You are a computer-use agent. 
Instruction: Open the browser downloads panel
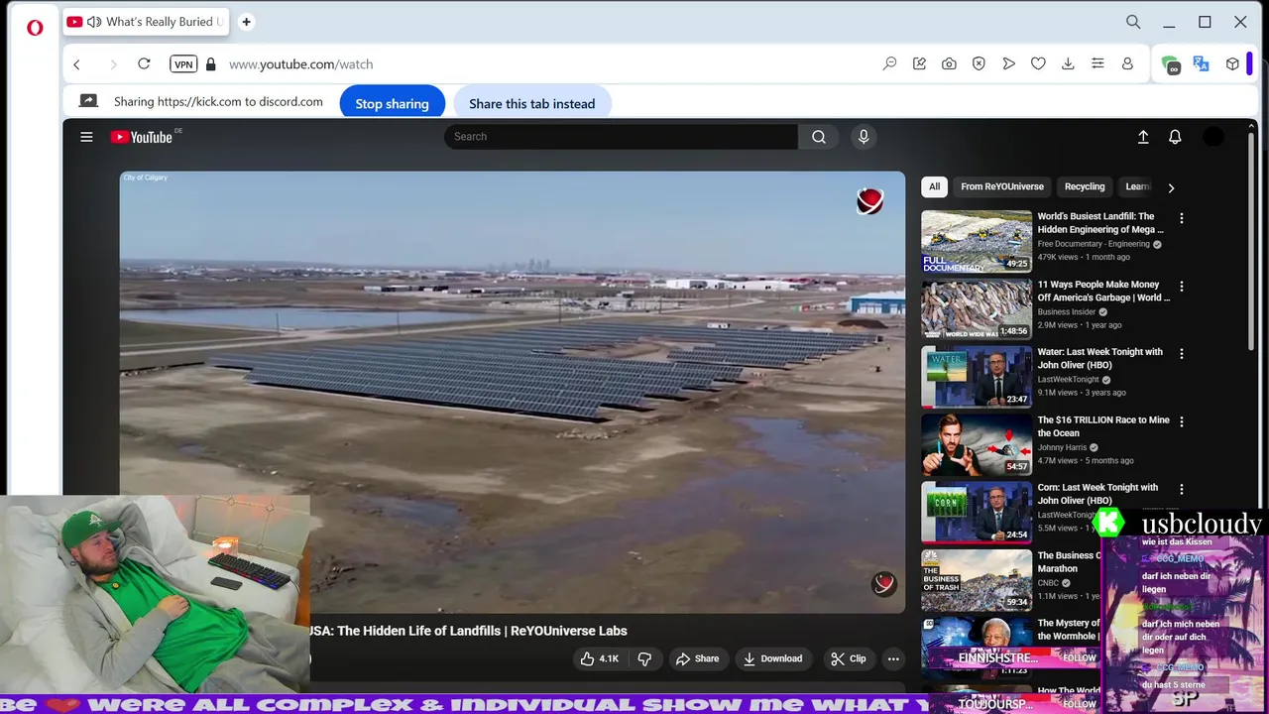tap(1068, 63)
